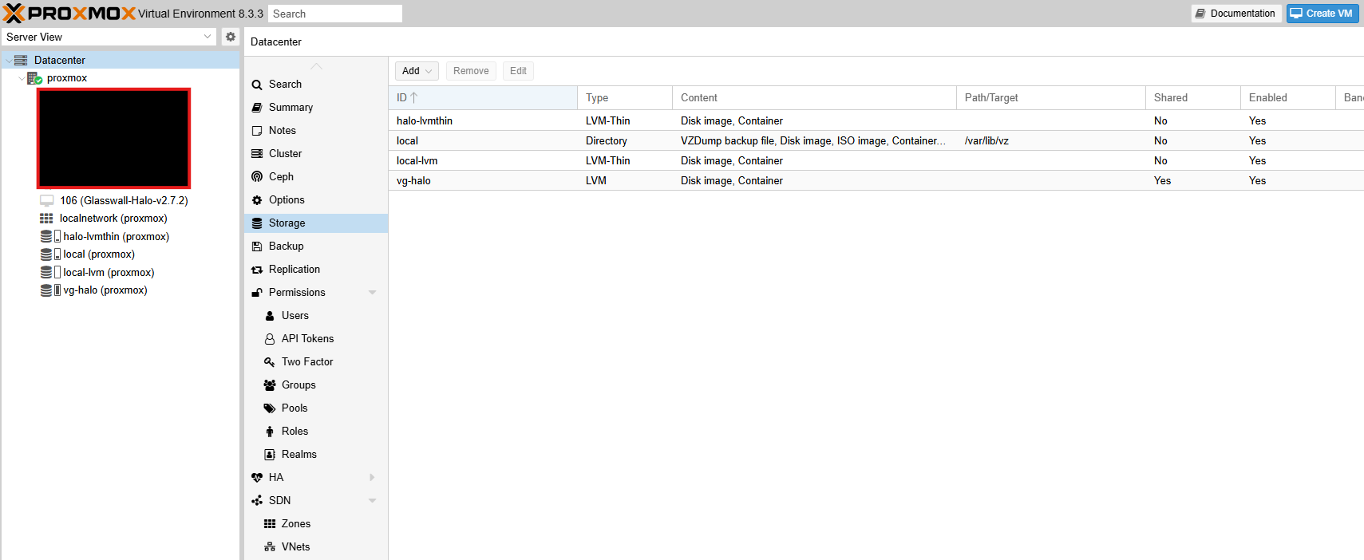Screen dimensions: 1364x560
Task: Click the halo-lvmthin storage icon in tree
Action: pyautogui.click(x=50, y=237)
